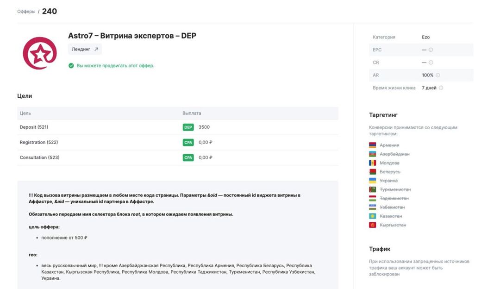This screenshot has width=500, height=289.
Task: Select the Registration (522) goal text
Action: coord(39,142)
